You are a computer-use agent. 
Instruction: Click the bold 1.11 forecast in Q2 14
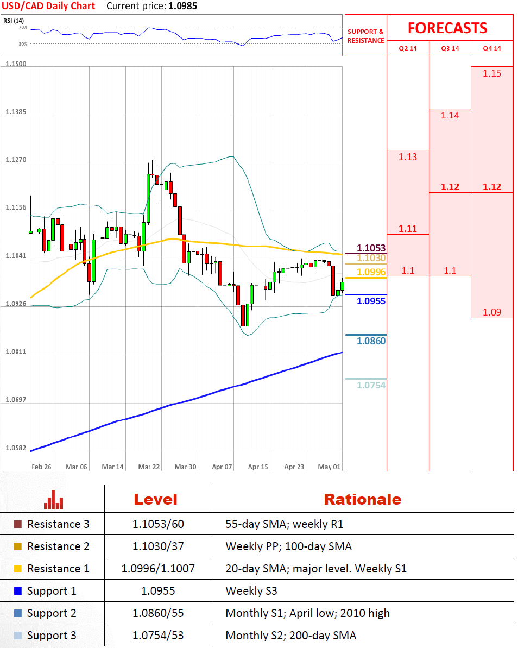coord(408,229)
